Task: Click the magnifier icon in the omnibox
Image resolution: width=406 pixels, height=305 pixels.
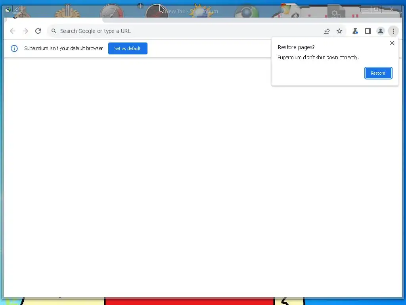Action: click(54, 31)
